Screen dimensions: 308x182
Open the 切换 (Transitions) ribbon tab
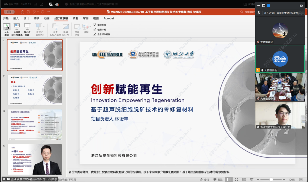pyautogui.click(x=37, y=18)
